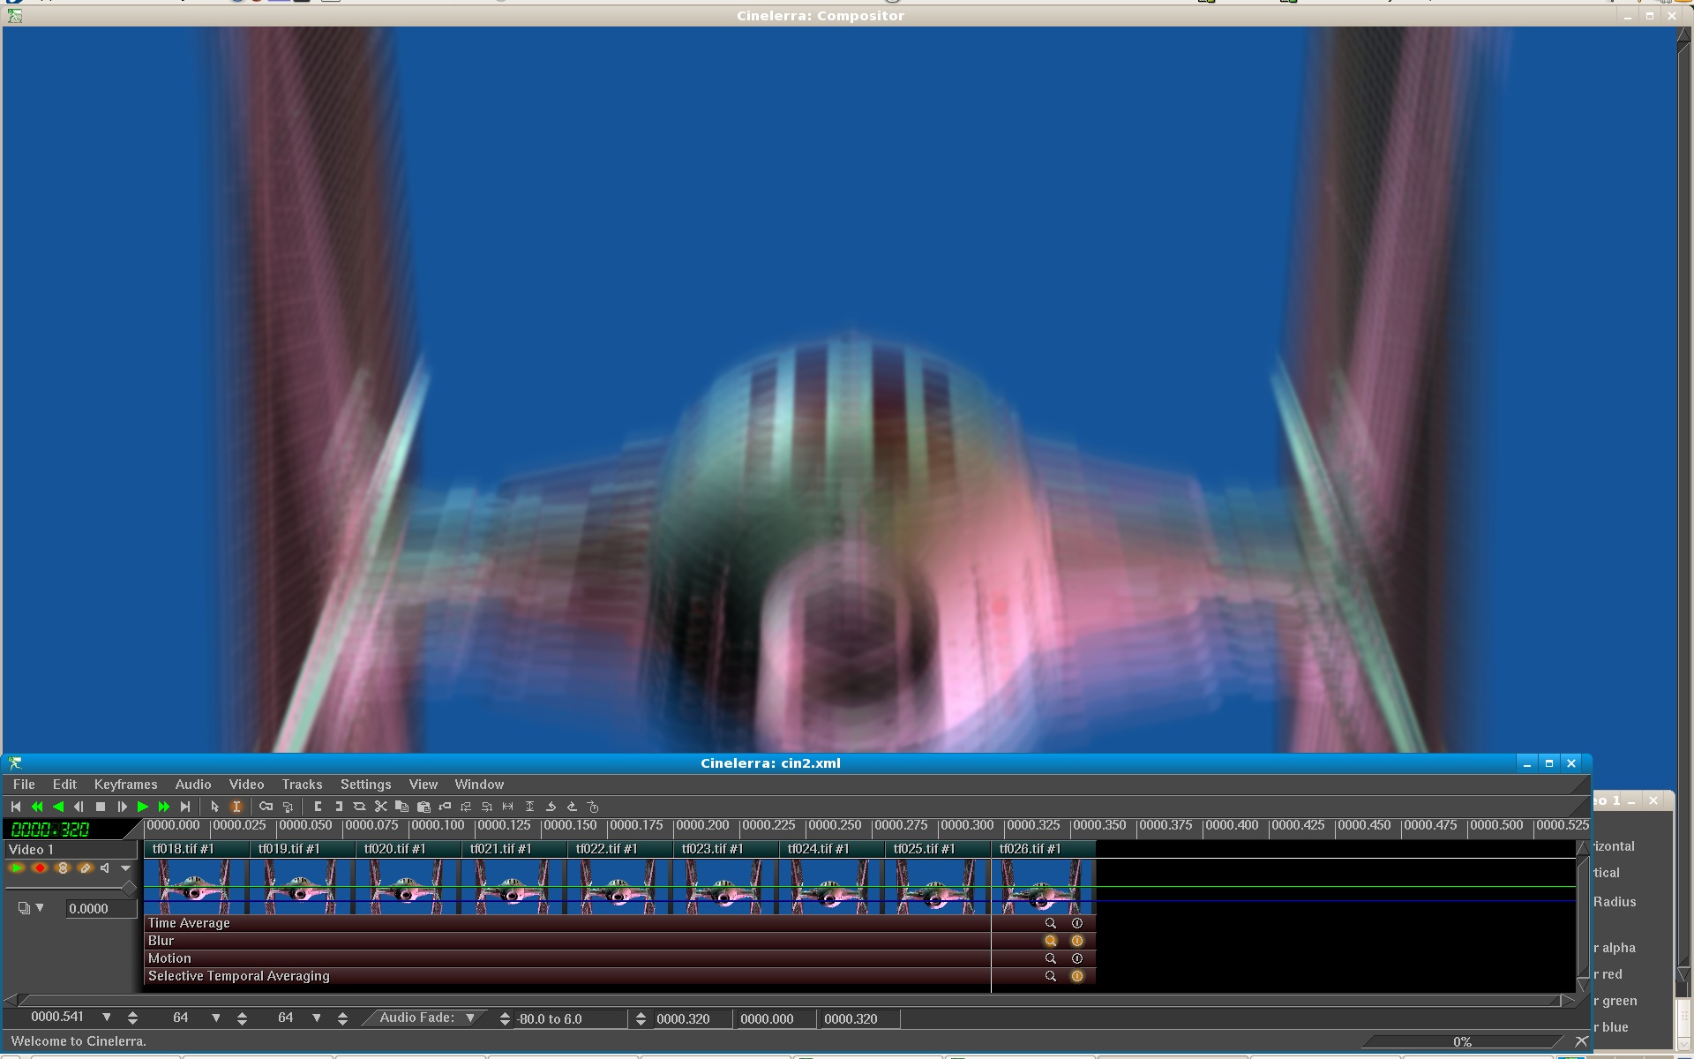This screenshot has width=1694, height=1059.
Task: Toggle arm (record) track on Video 1
Action: [x=40, y=868]
